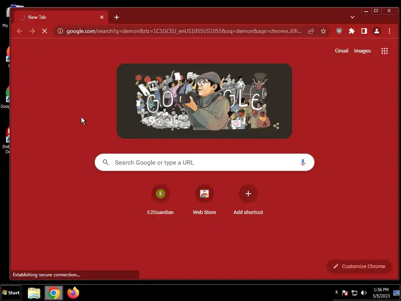Share the Google Doodle
Image resolution: width=401 pixels, height=301 pixels.
[x=276, y=126]
